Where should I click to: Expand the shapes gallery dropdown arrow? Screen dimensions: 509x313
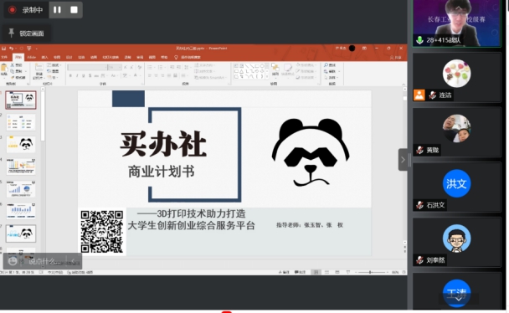(x=267, y=77)
